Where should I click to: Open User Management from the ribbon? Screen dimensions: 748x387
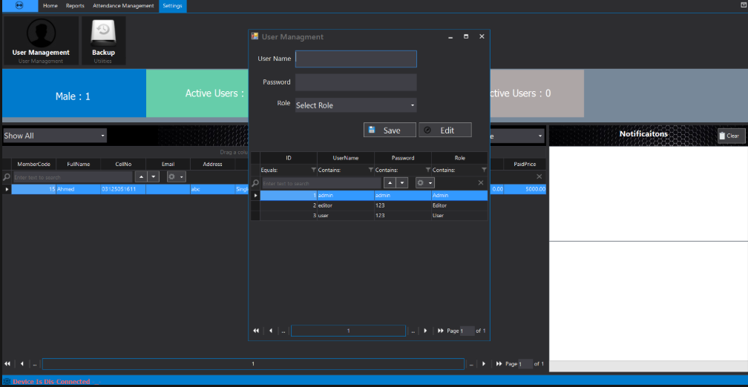coord(41,40)
